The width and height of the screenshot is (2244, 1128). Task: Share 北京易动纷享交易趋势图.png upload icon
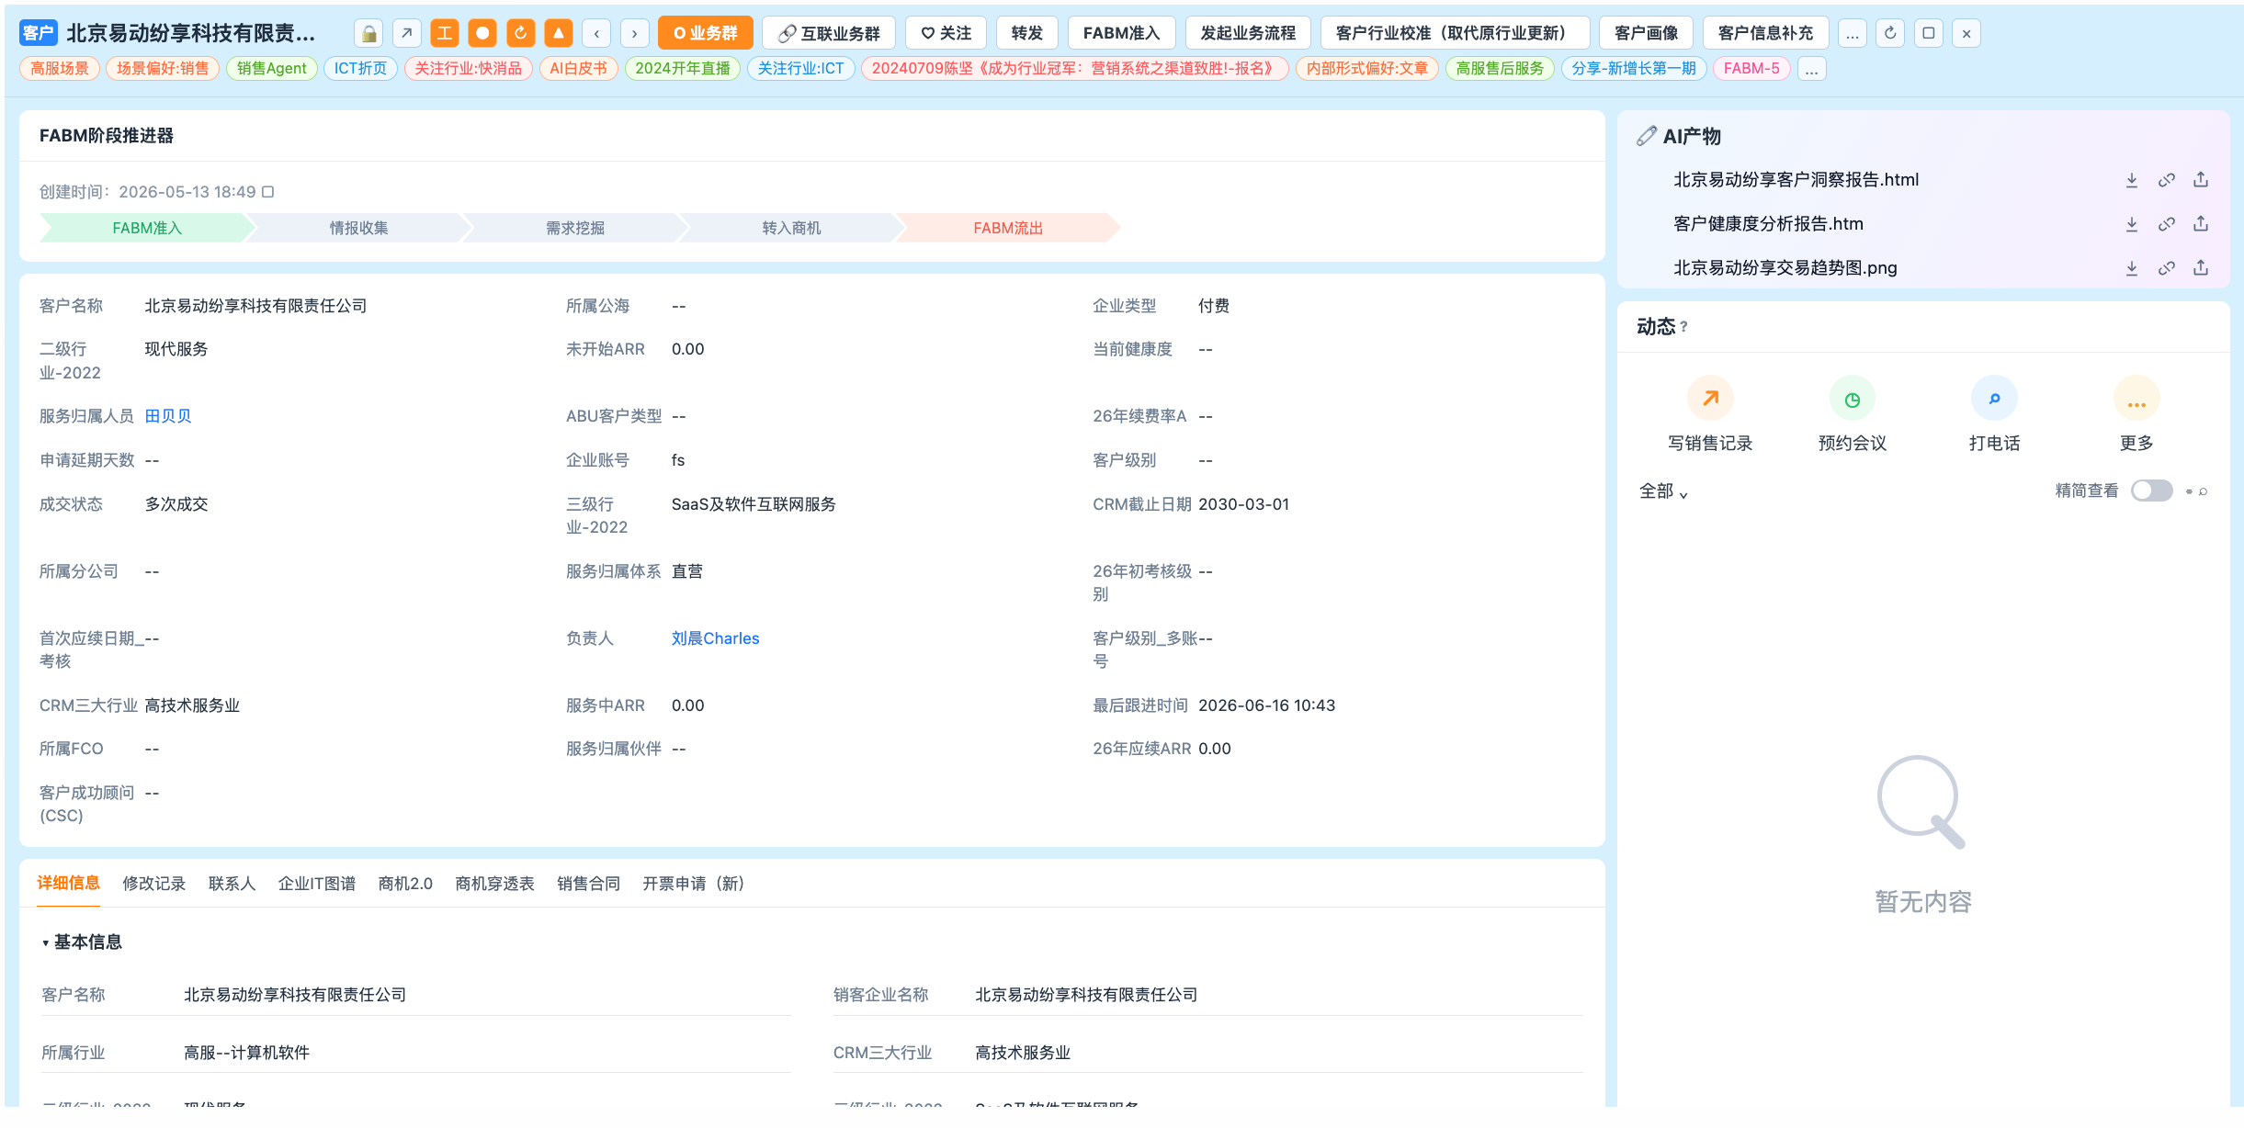[x=2201, y=268]
